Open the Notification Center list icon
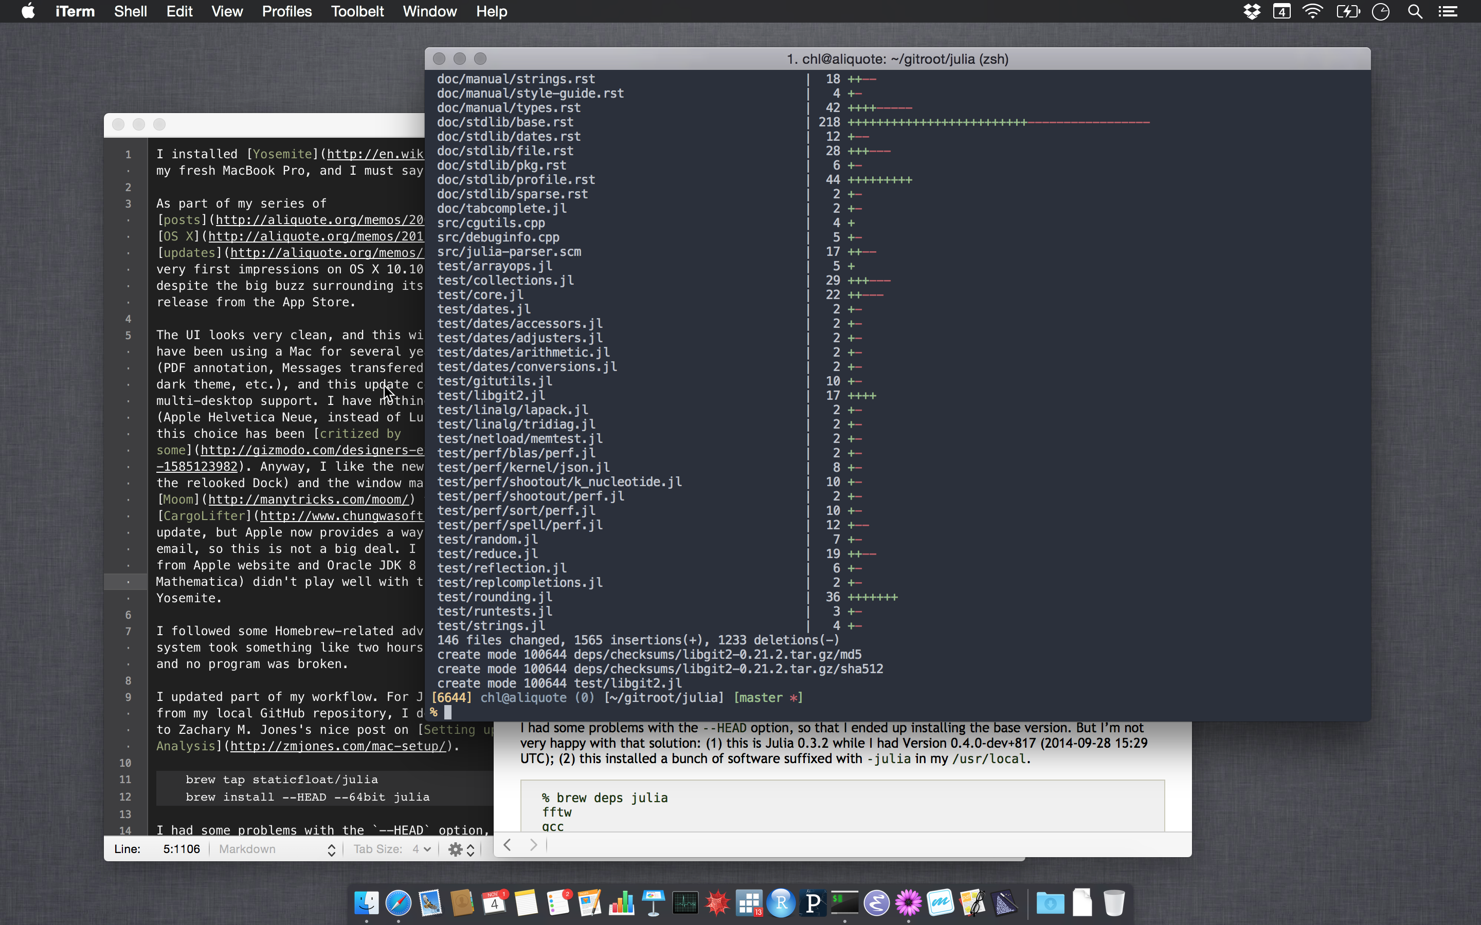Image resolution: width=1481 pixels, height=925 pixels. [1448, 12]
